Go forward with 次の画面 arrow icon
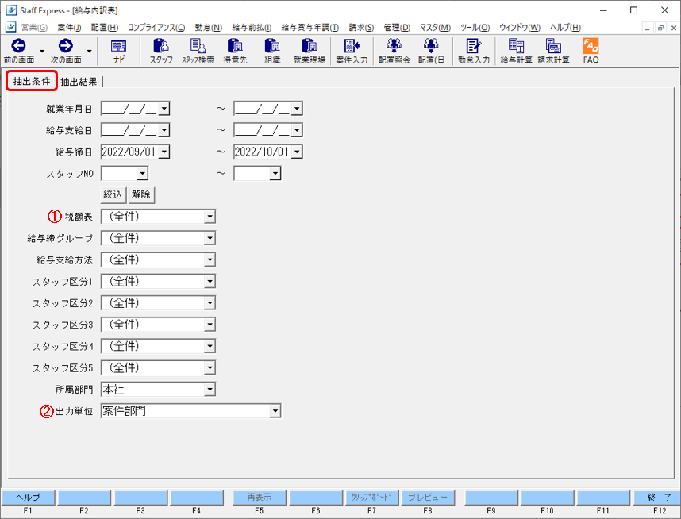Image resolution: width=681 pixels, height=519 pixels. click(x=66, y=45)
